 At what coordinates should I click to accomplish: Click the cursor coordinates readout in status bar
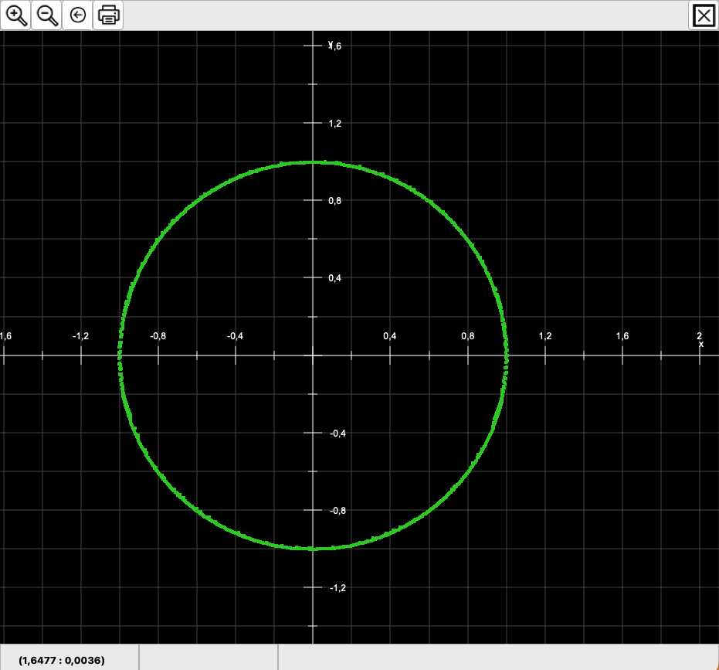[x=62, y=660]
